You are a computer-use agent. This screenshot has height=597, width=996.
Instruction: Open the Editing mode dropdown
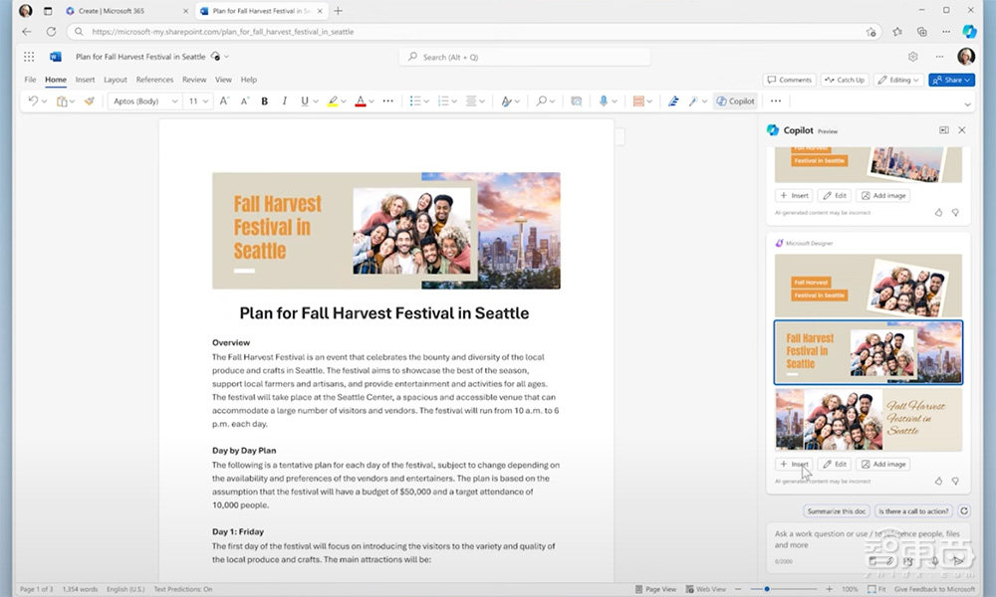[898, 80]
